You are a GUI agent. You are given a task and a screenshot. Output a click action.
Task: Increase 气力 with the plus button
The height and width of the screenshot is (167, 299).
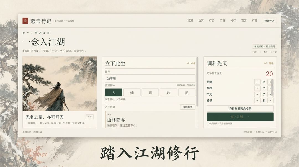click(270, 94)
